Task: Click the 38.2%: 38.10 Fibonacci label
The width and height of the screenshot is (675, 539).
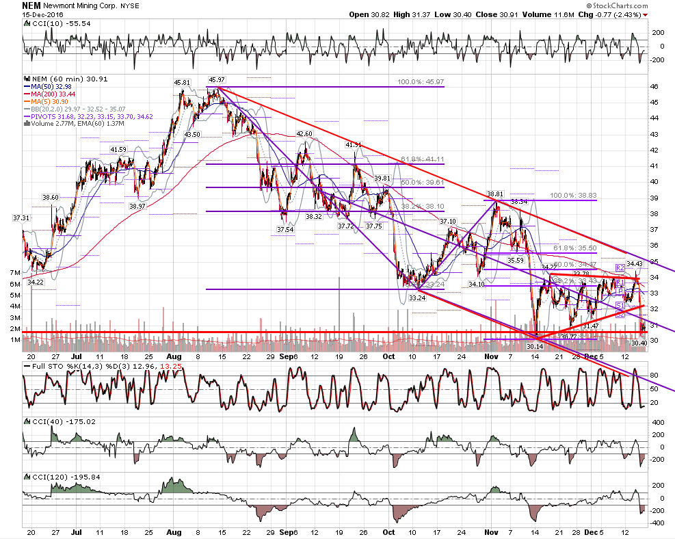Action: pyautogui.click(x=423, y=206)
